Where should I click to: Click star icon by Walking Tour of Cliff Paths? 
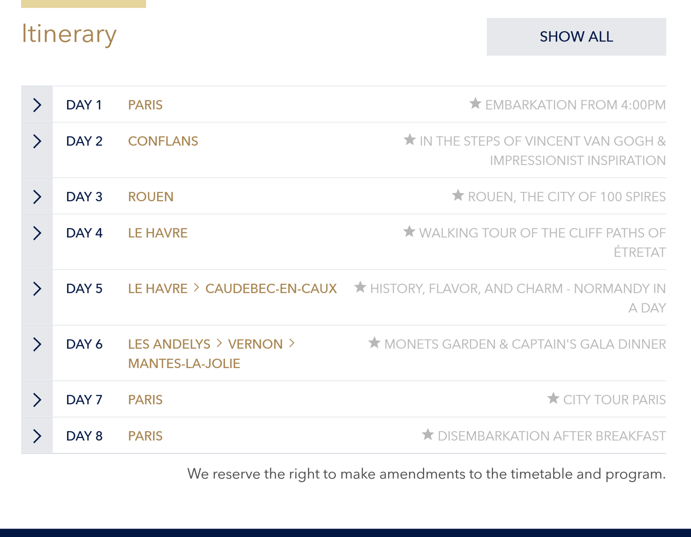point(409,231)
